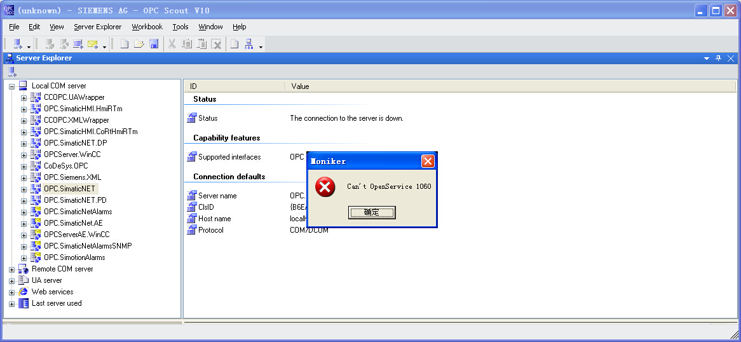Open the Help menu
This screenshot has width=741, height=342.
(239, 27)
